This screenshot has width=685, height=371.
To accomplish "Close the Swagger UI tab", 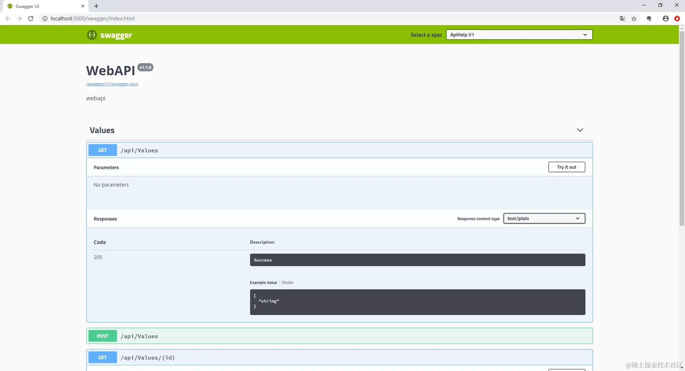I will [x=83, y=6].
